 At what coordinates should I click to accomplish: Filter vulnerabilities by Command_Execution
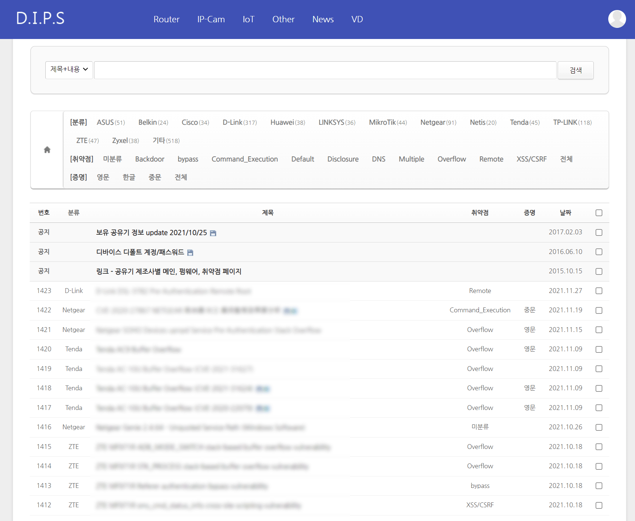point(244,159)
